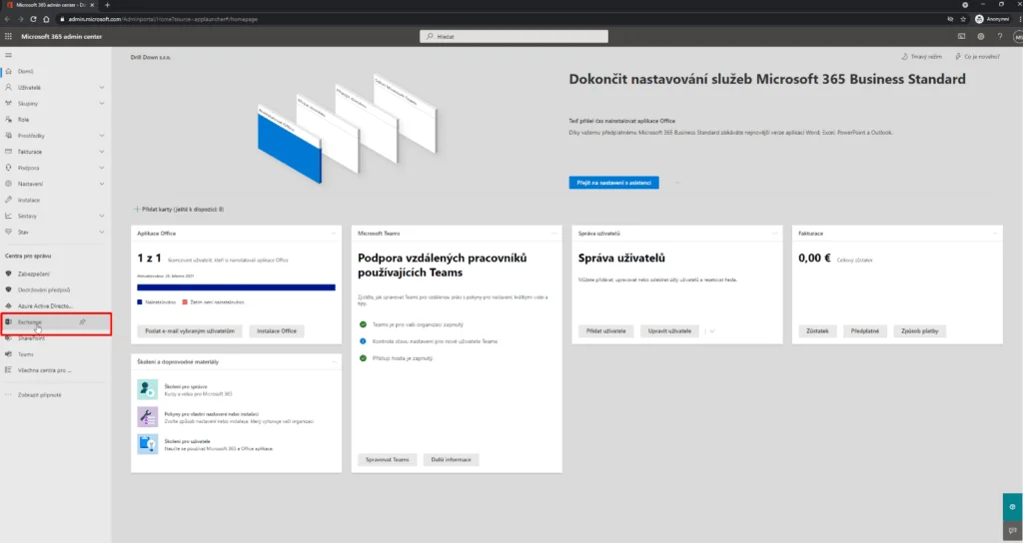Click the Hledat search box
This screenshot has width=1023, height=543.
click(514, 37)
